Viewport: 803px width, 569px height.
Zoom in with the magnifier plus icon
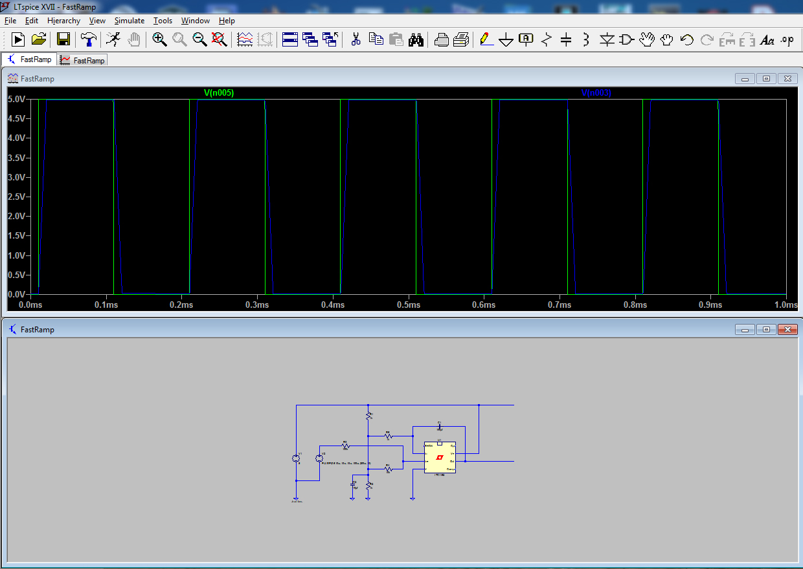click(159, 39)
